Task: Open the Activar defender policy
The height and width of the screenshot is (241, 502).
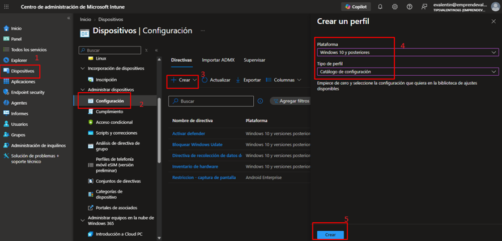Action: click(x=189, y=134)
